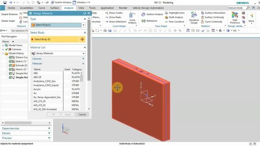Click the Window menu icon in title bar
The width and height of the screenshot is (260, 146).
click(x=74, y=2)
